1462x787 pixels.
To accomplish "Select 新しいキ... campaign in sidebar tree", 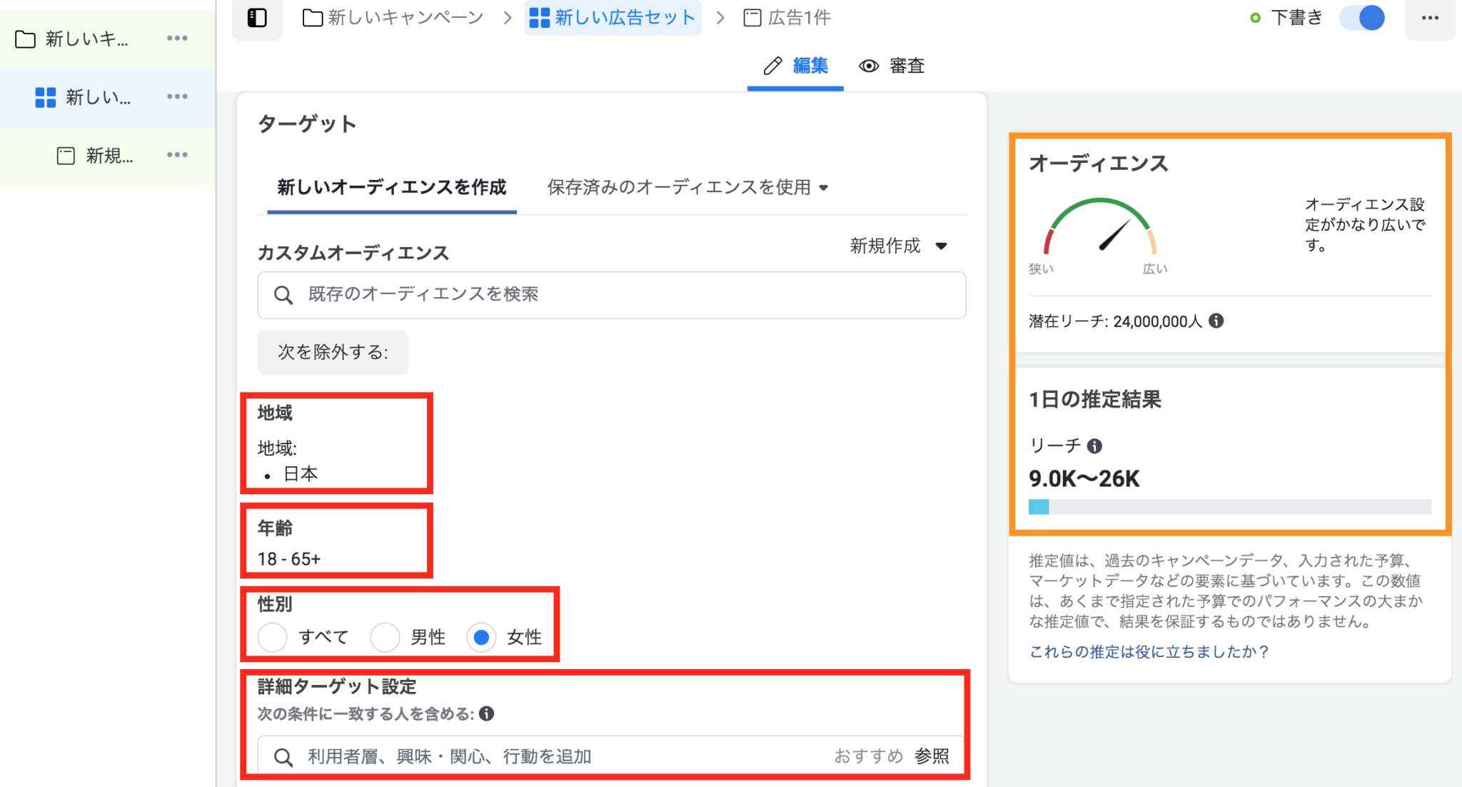I will [107, 39].
